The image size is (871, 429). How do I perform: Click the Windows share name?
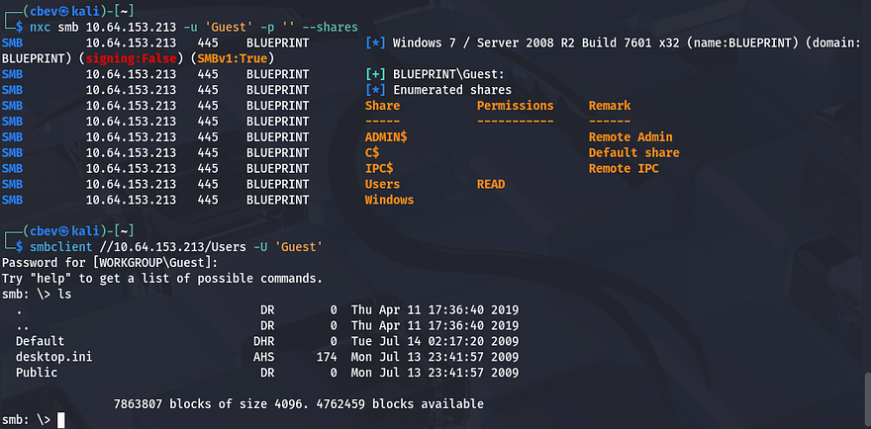click(x=389, y=201)
